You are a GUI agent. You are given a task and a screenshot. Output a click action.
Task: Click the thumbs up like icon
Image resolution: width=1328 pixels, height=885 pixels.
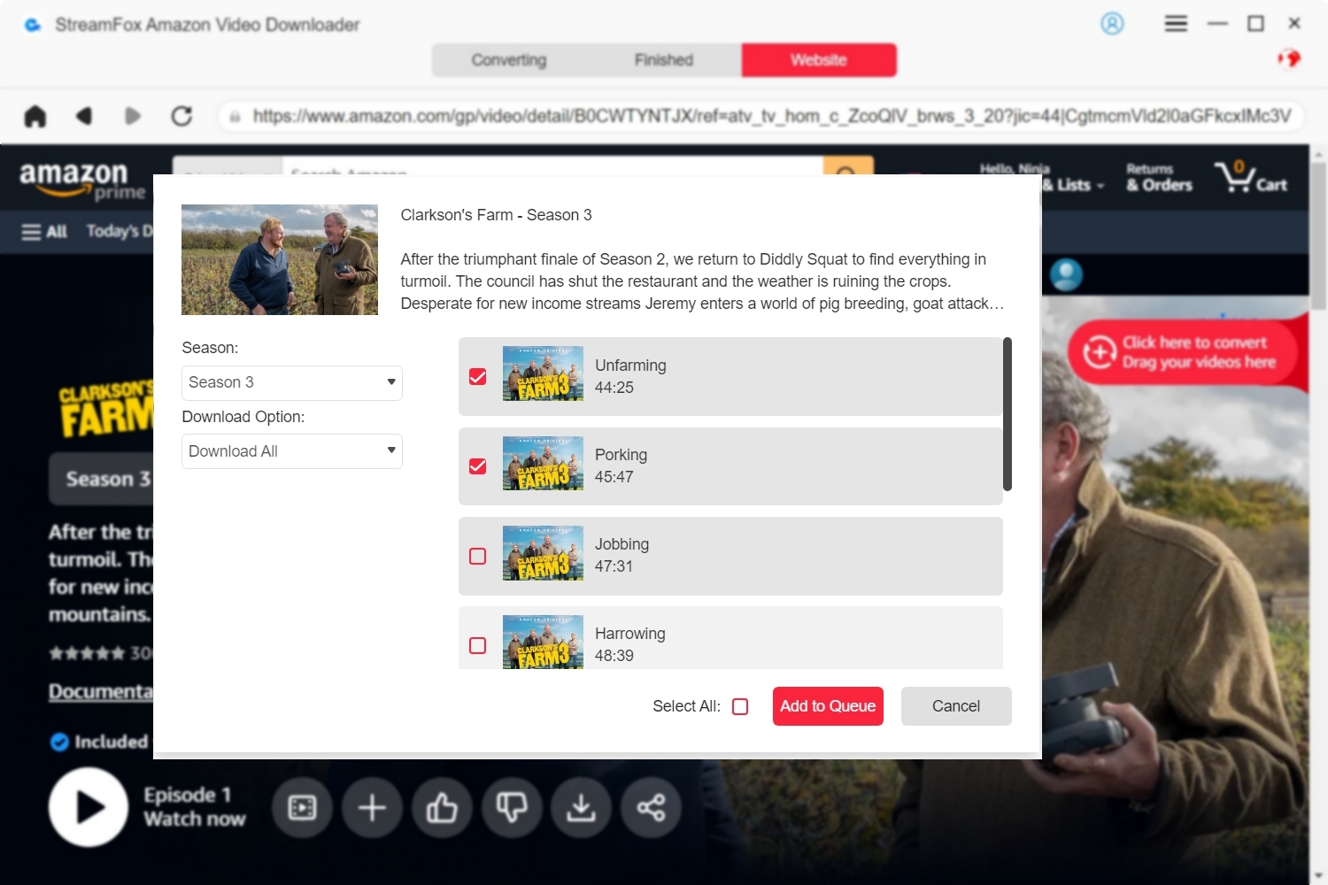(442, 807)
